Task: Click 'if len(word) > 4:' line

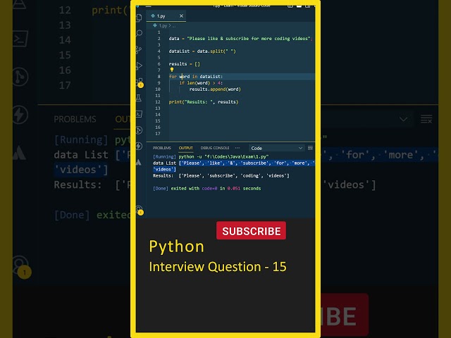Action: click(201, 83)
